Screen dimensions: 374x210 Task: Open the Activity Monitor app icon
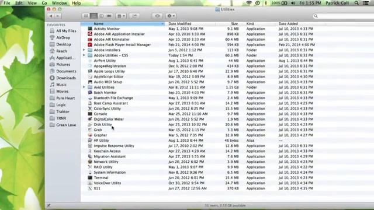[90, 29]
